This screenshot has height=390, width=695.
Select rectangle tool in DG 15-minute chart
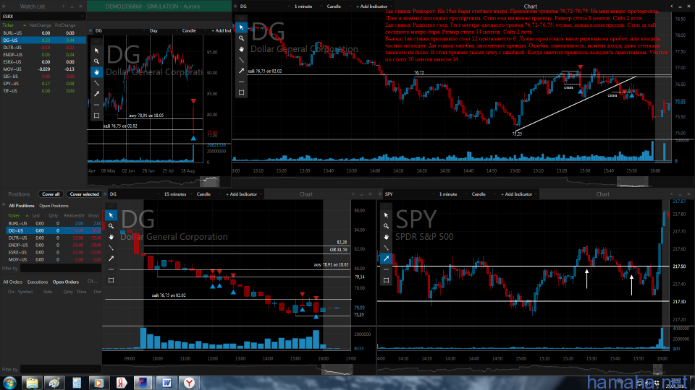[111, 280]
